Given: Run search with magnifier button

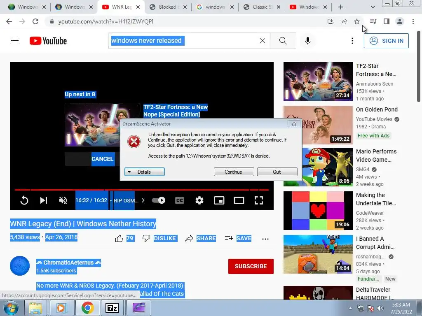Looking at the screenshot, I should 283,41.
